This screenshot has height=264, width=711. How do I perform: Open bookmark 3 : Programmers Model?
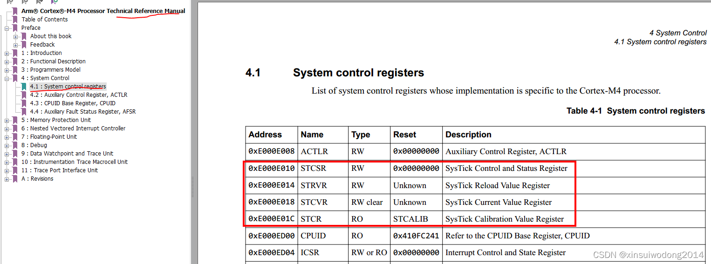pyautogui.click(x=51, y=70)
